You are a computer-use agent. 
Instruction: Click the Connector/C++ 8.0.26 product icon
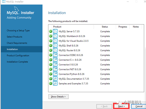55,60
